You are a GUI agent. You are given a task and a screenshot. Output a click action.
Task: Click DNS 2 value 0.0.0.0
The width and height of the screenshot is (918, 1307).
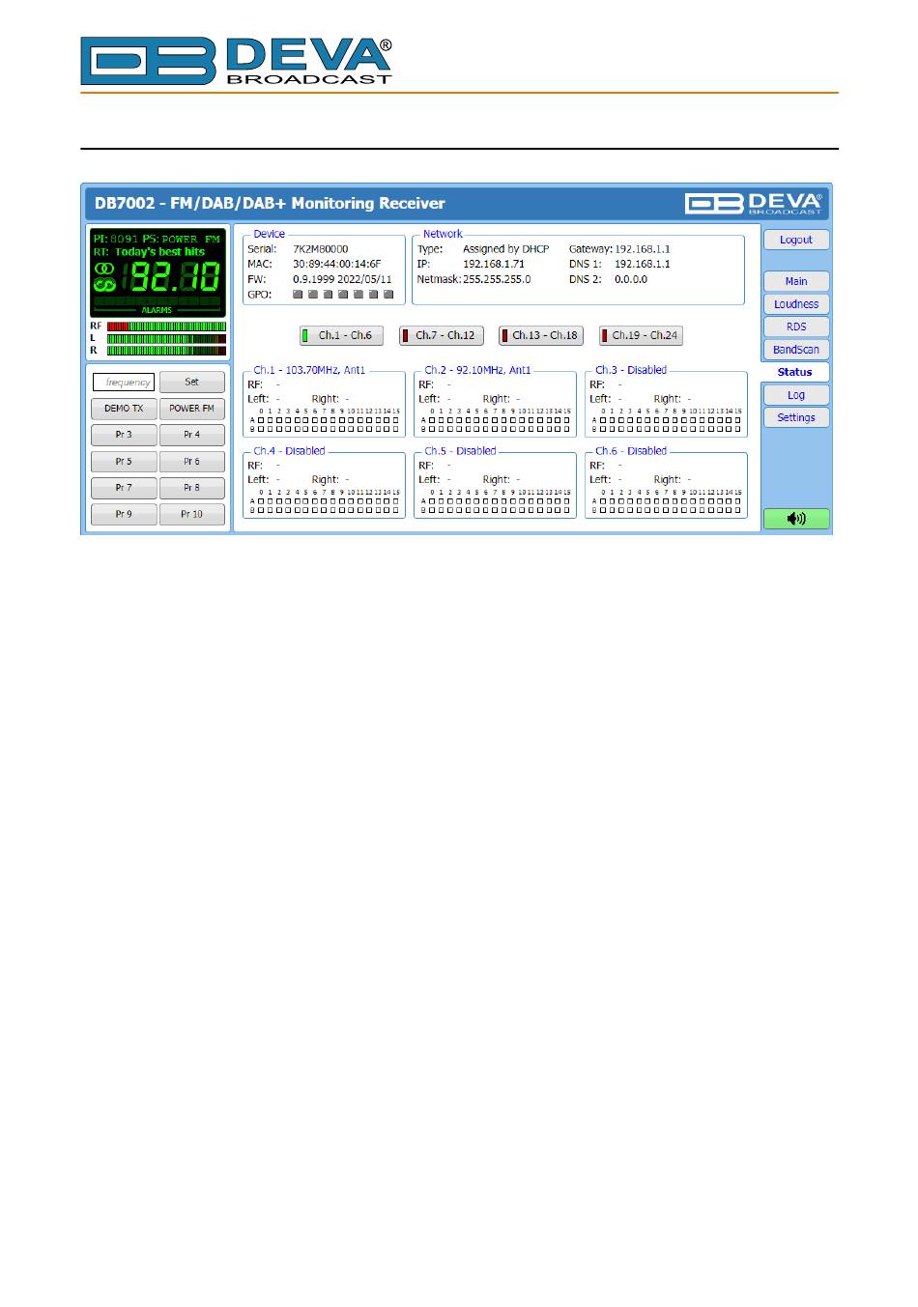(x=631, y=279)
